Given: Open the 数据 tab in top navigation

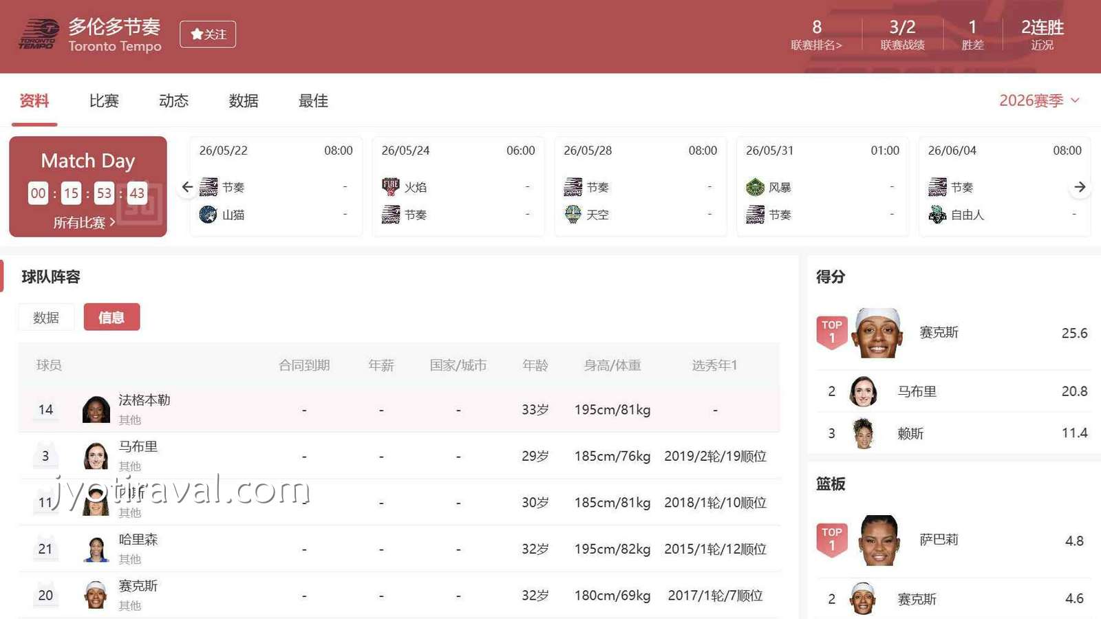Looking at the screenshot, I should [244, 101].
